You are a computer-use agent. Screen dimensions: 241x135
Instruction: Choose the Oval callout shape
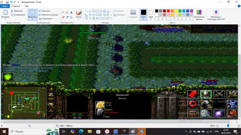coord(104,18)
